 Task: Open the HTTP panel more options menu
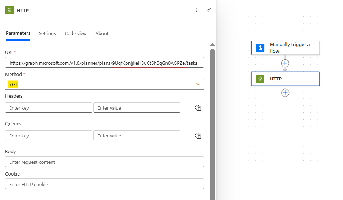[197, 10]
